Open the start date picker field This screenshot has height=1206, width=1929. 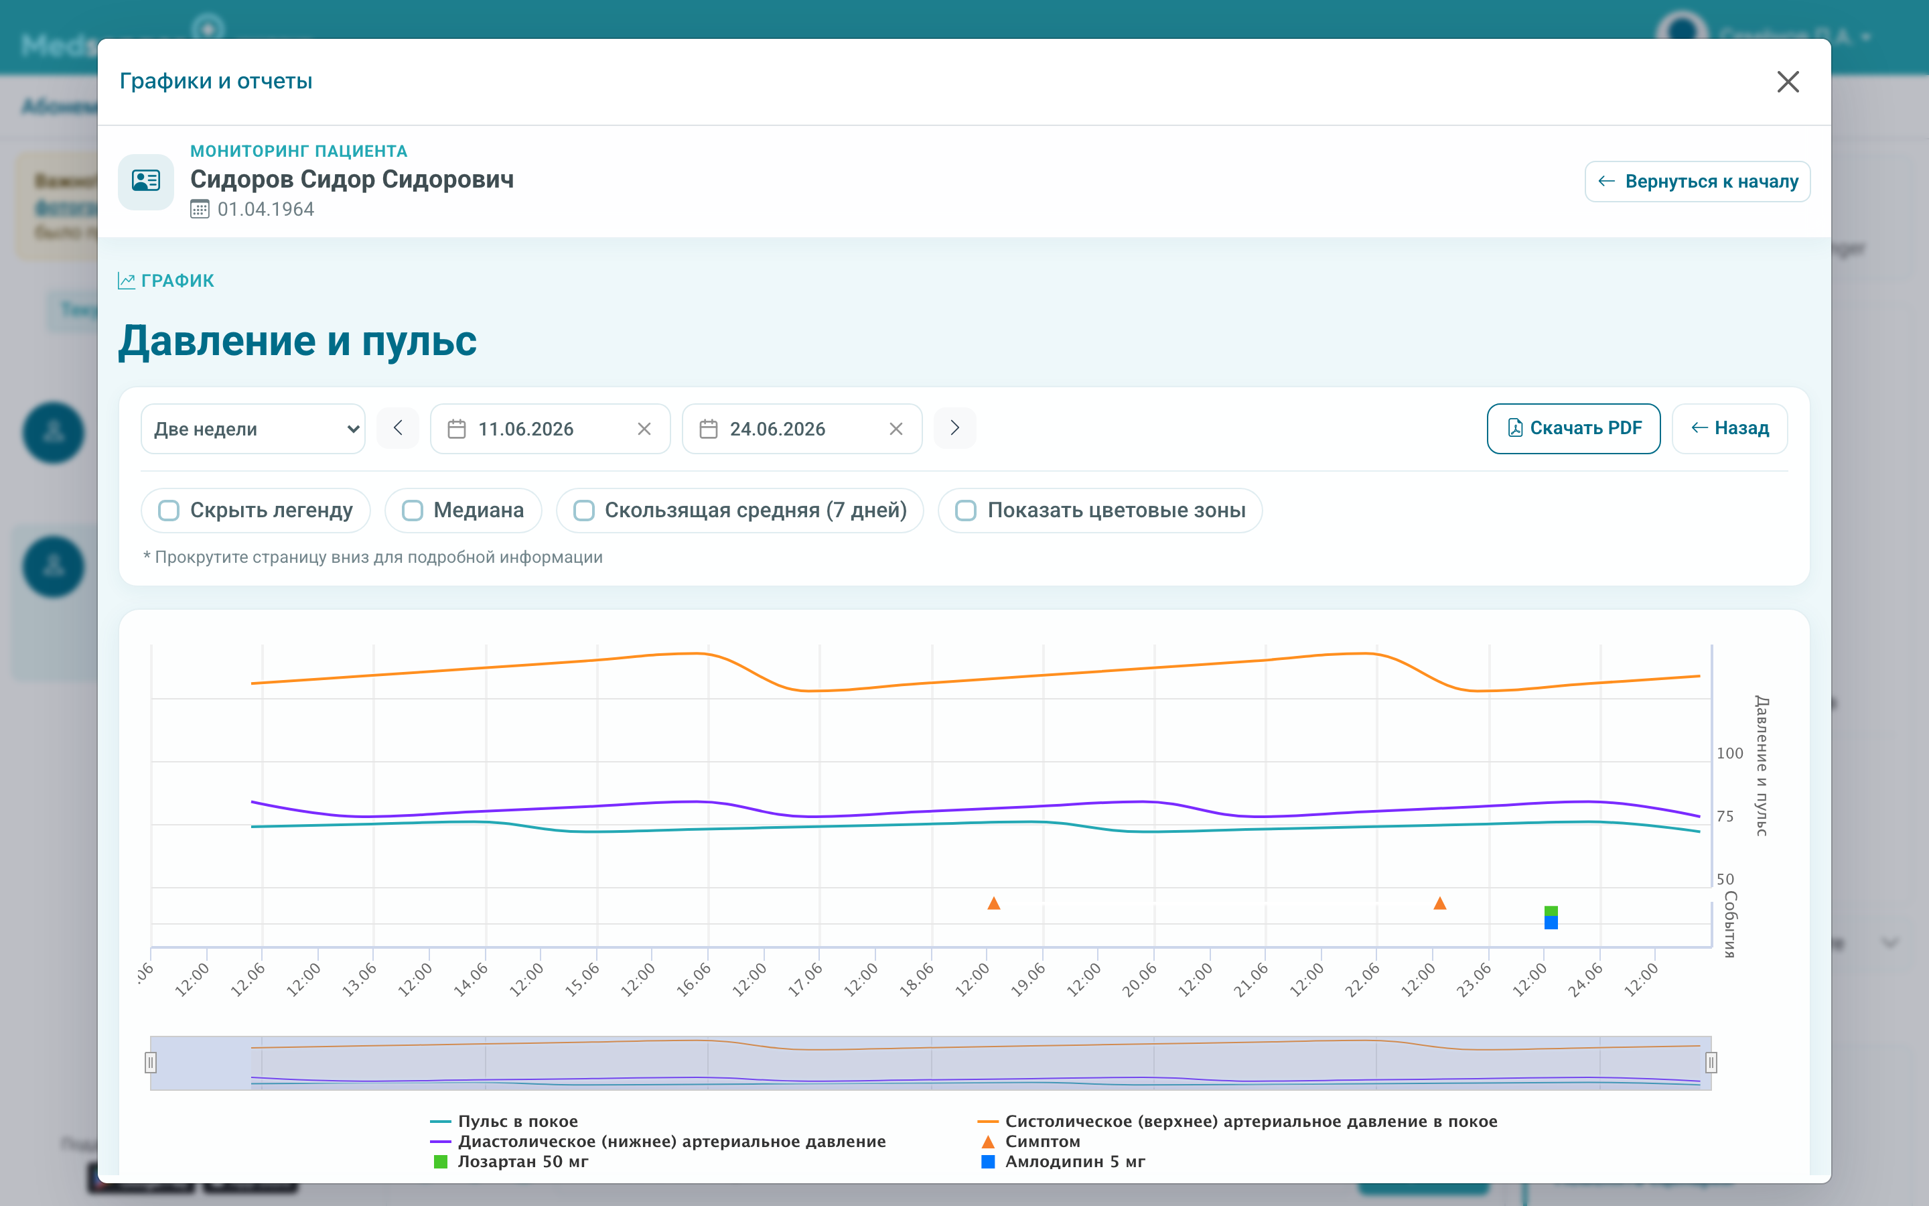tap(550, 429)
